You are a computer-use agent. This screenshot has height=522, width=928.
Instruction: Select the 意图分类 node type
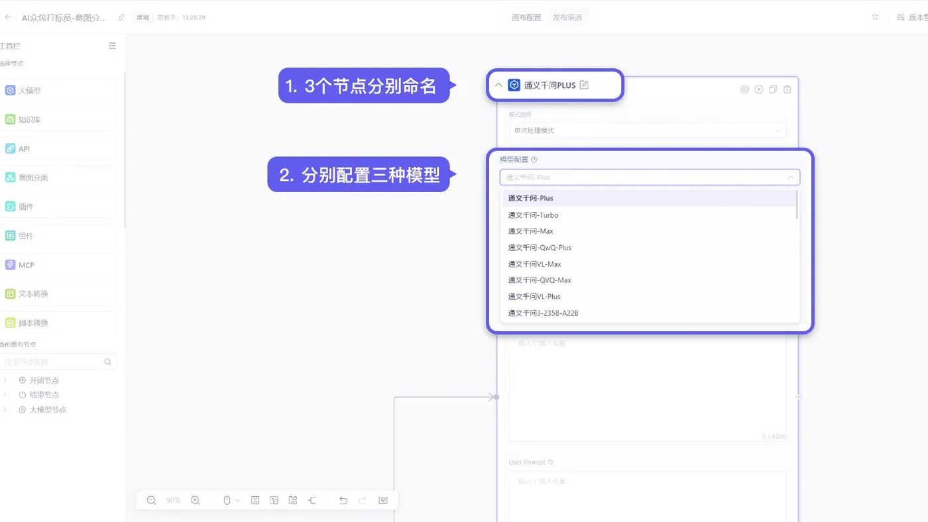58,178
